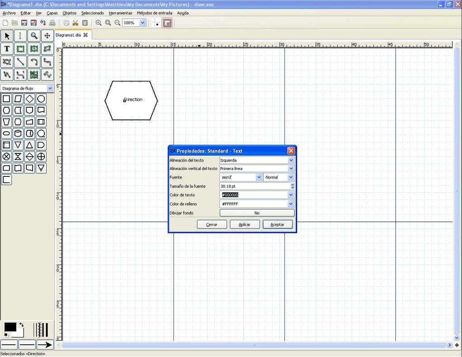
Task: Open the Editar menu
Action: tap(26, 13)
